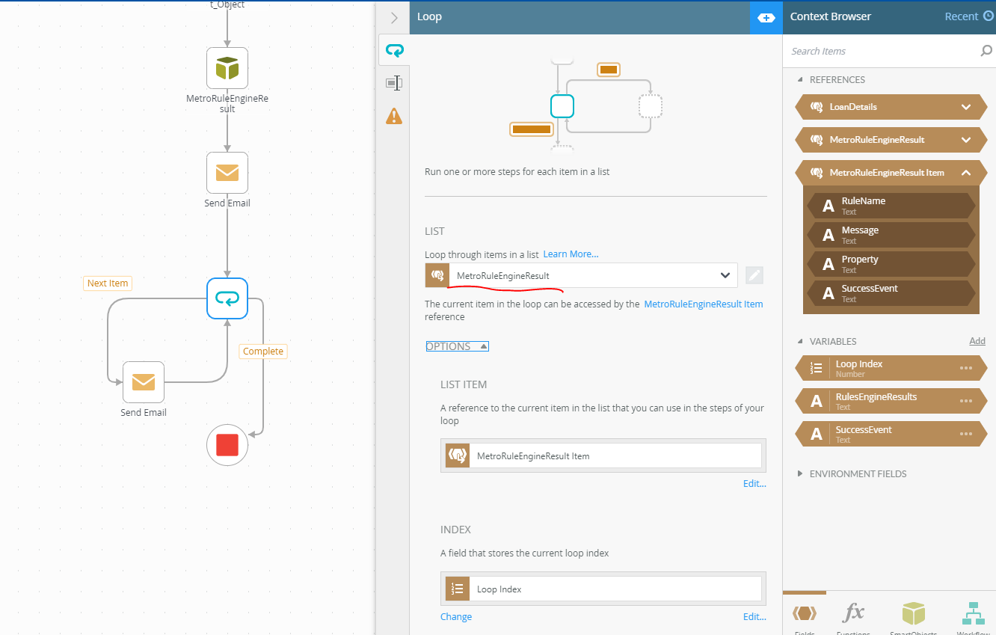Open the Properties tab icon

(x=394, y=83)
